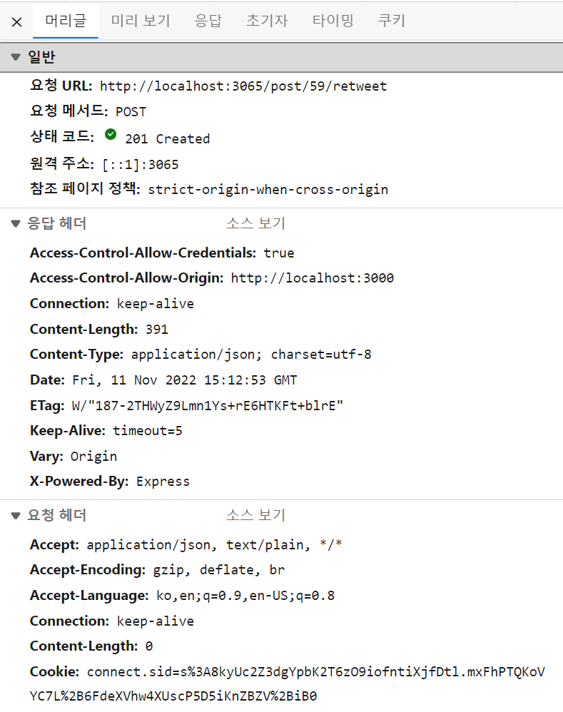This screenshot has width=563, height=712.
Task: Close the request details panel
Action: pos(17,22)
